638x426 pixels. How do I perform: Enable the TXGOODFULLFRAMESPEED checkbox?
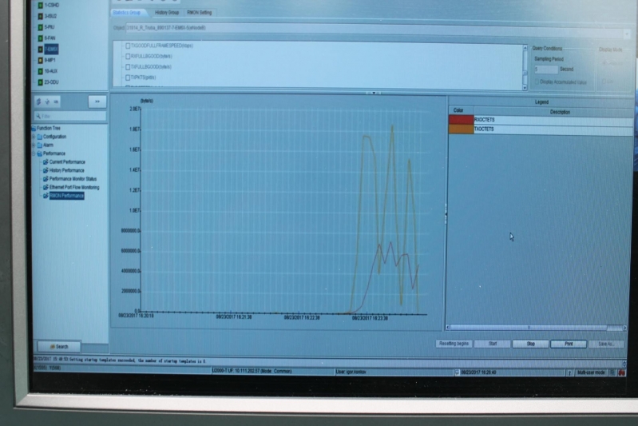pyautogui.click(x=128, y=46)
